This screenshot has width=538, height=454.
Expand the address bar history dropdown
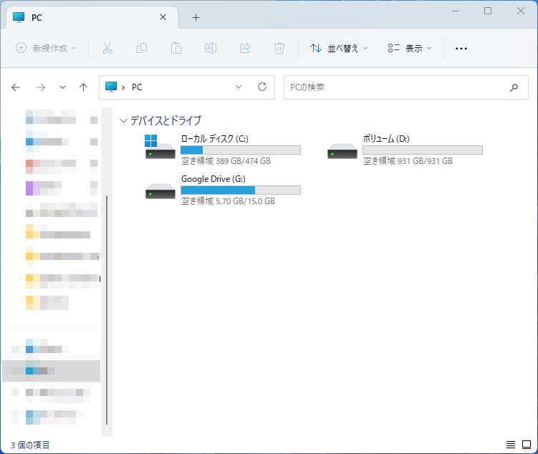tap(239, 87)
